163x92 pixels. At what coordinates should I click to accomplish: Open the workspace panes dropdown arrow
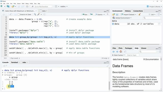(59, 6)
